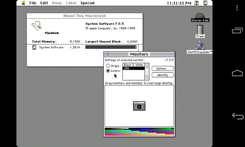Open the Balloon Help question mark menu

pos(196,3)
